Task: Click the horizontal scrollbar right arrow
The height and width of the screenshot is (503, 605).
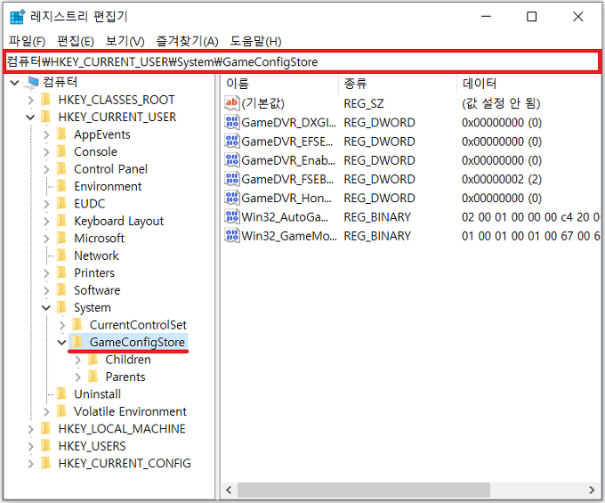Action: pyautogui.click(x=592, y=490)
